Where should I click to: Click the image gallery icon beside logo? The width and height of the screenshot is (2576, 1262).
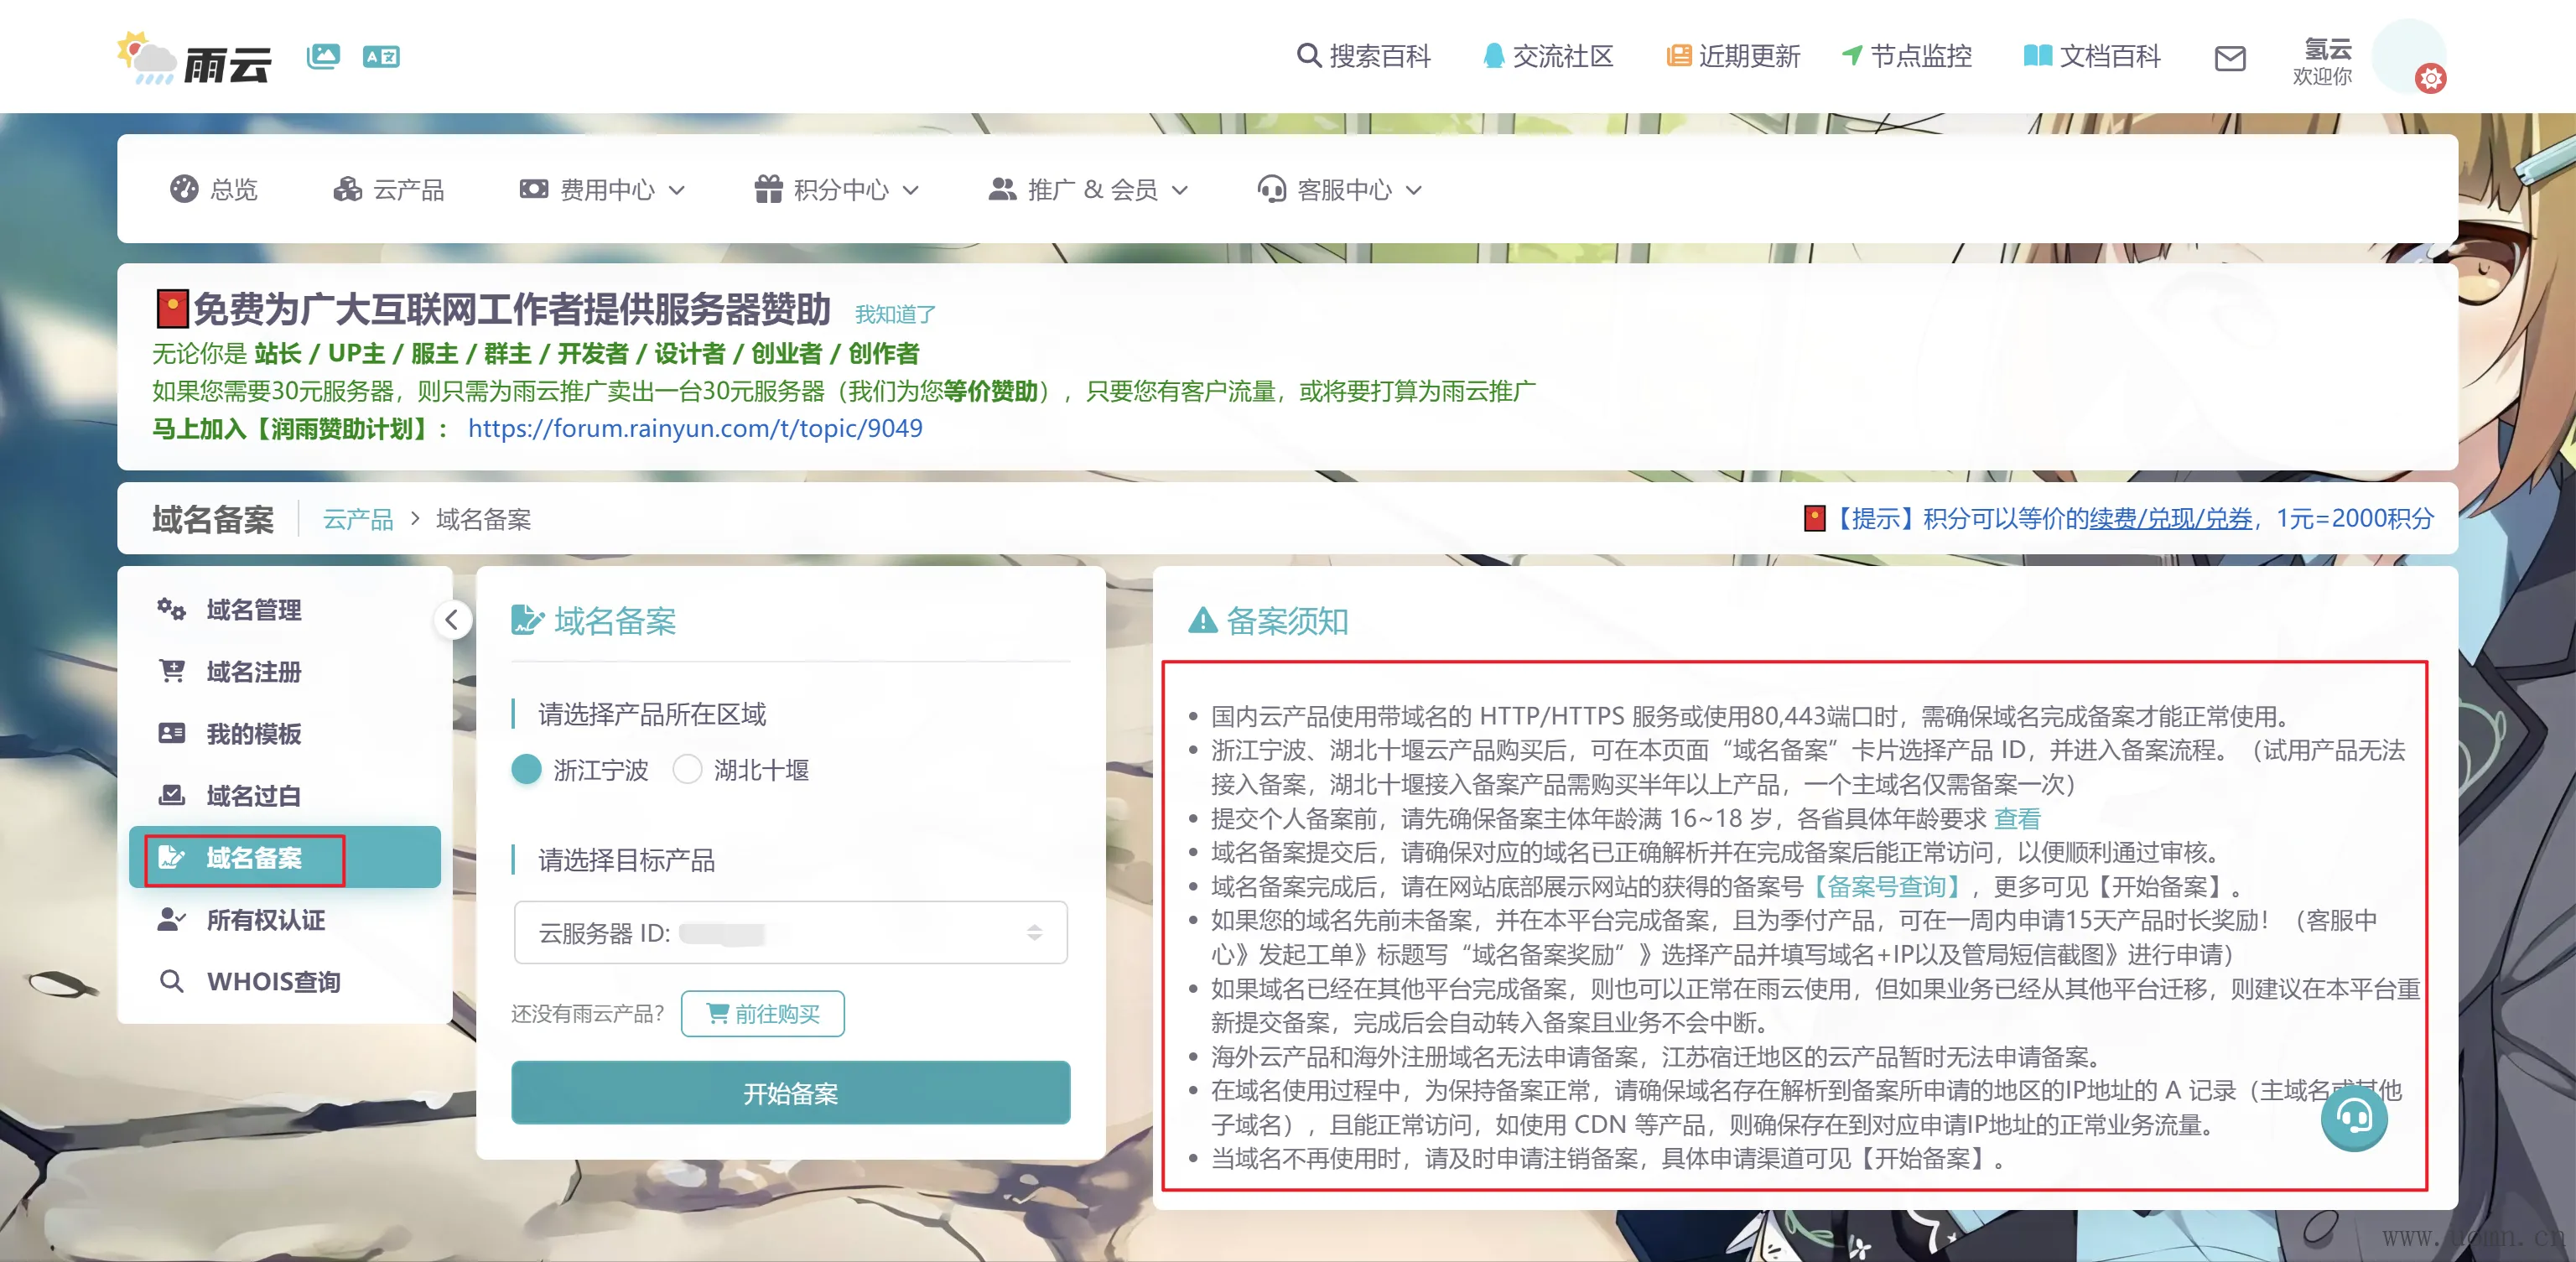click(x=323, y=56)
